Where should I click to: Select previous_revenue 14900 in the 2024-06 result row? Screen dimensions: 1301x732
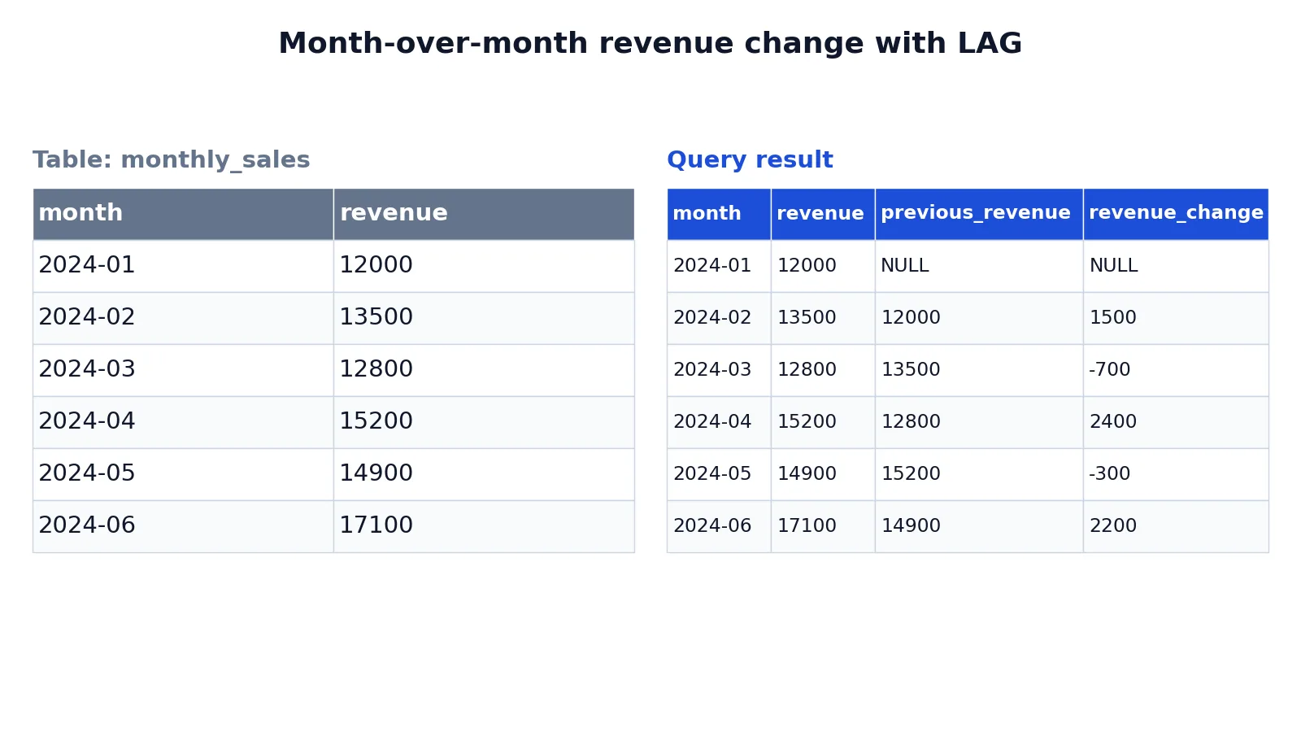(979, 526)
